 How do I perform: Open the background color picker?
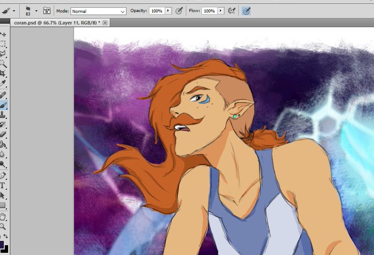5,250
